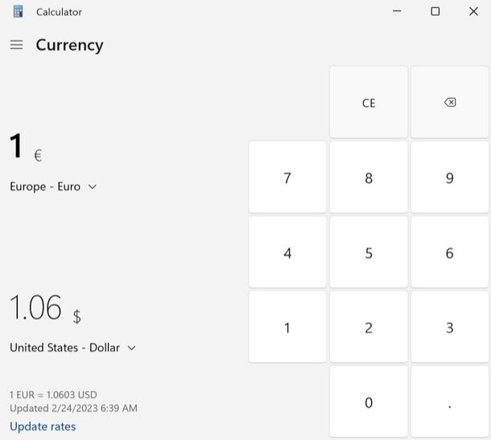Expand the Europe - Euro currency dropdown
Screen dimensions: 491x440
tap(53, 187)
